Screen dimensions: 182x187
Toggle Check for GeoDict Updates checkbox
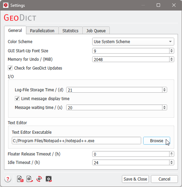(x=10, y=68)
